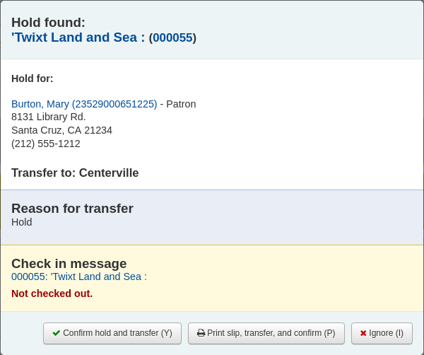
Task: Click the 'Hold' reason text under Reason for transfer
Action: click(22, 222)
